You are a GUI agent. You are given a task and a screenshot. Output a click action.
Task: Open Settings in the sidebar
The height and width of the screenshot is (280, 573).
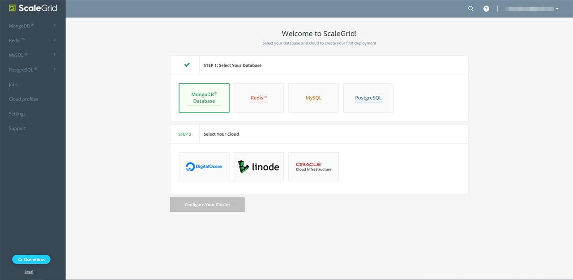coord(17,114)
